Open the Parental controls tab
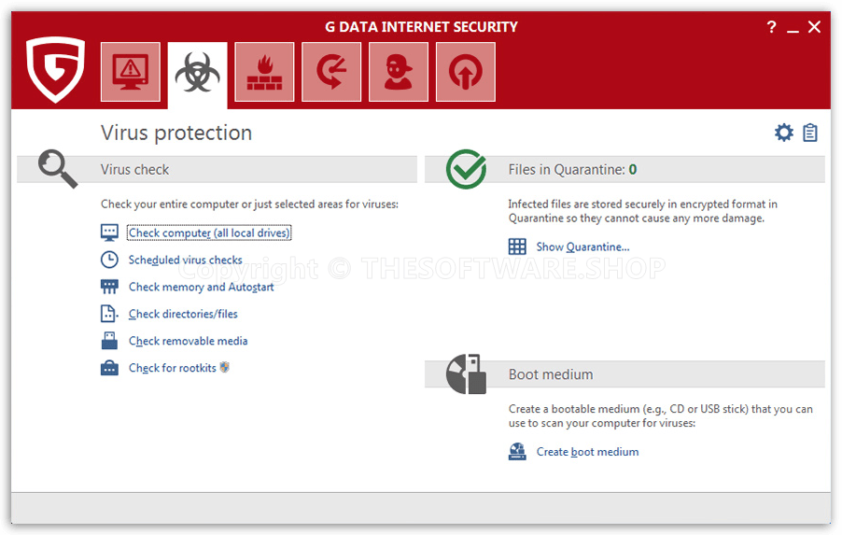 pos(399,72)
